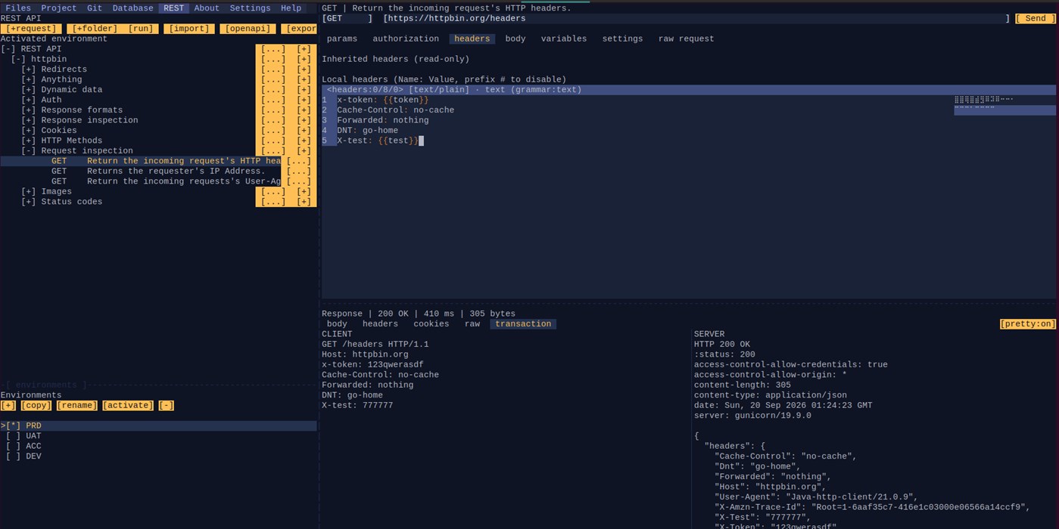The width and height of the screenshot is (1059, 529).
Task: Click [+] add button on Images row
Action: tap(304, 192)
